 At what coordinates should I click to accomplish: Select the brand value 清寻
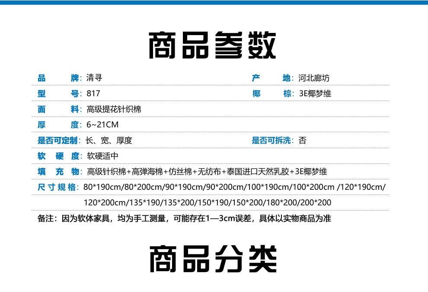(94, 78)
